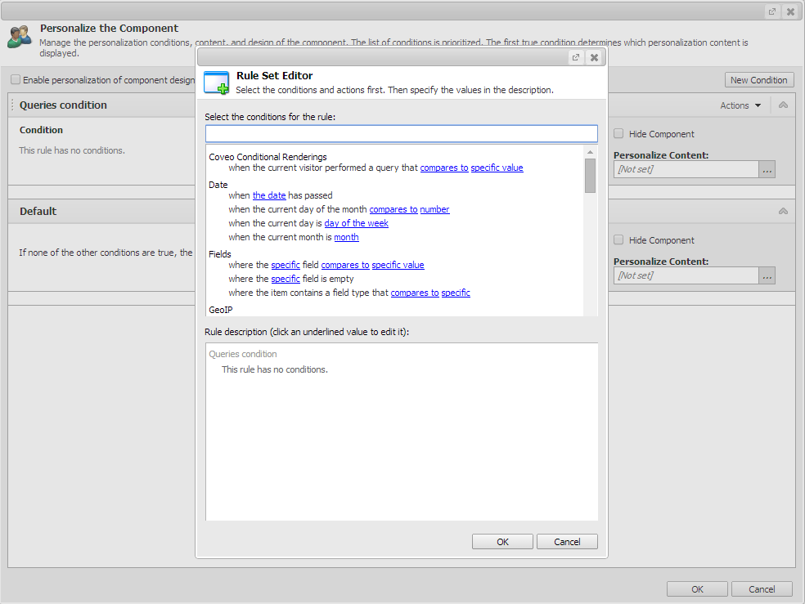The width and height of the screenshot is (805, 604).
Task: Collapse the Queries condition panel
Action: [782, 105]
